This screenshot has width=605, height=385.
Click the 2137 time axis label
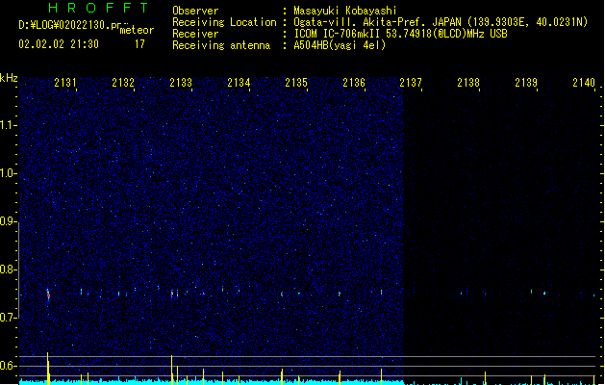411,83
